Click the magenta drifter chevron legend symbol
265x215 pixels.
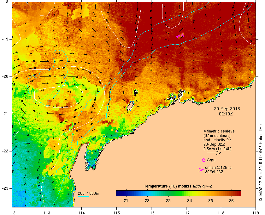201,170
